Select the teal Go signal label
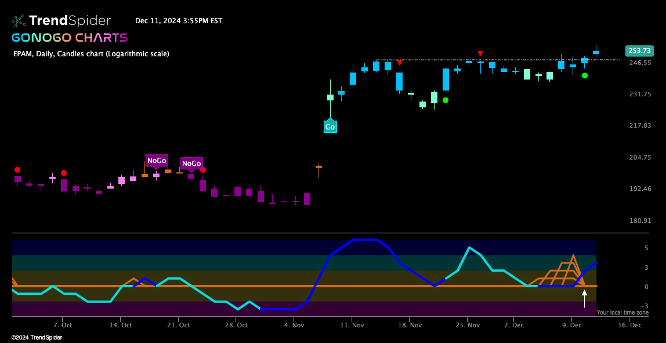Screen dimensions: 666x343 point(330,127)
